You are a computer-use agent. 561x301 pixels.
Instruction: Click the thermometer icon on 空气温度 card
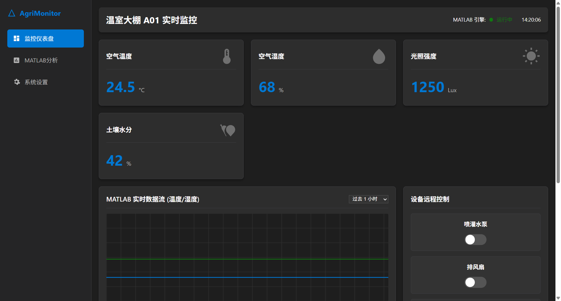(x=227, y=56)
